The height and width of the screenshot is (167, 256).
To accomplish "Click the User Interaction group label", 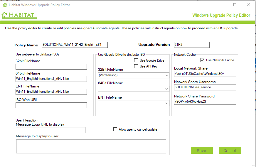I will click(26, 120).
